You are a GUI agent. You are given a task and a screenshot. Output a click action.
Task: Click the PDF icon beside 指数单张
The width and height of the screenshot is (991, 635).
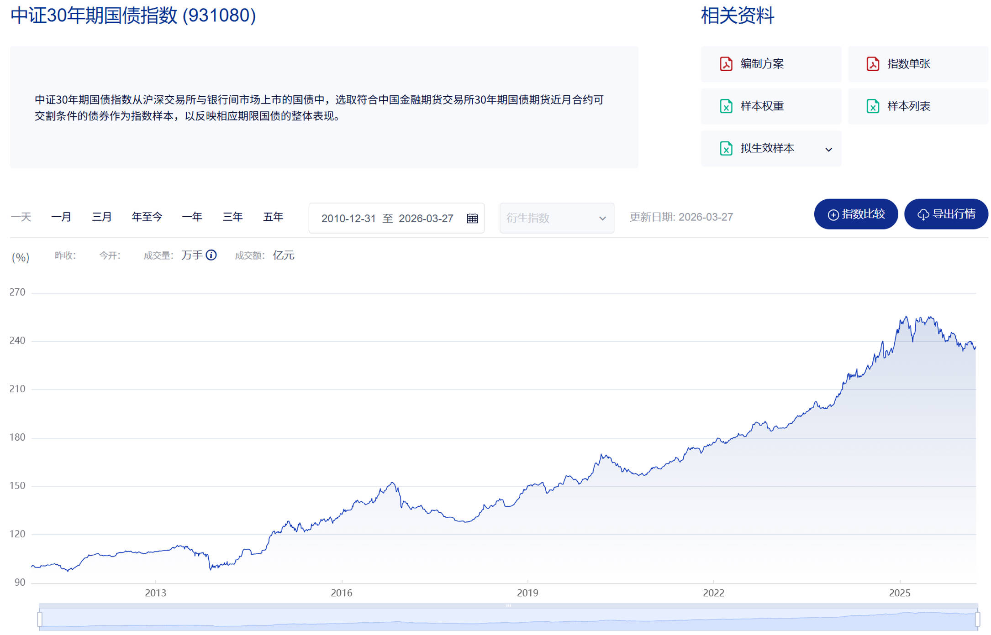pyautogui.click(x=872, y=64)
